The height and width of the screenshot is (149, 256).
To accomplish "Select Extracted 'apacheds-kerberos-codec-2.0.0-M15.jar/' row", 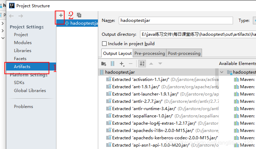I will point(158,138).
